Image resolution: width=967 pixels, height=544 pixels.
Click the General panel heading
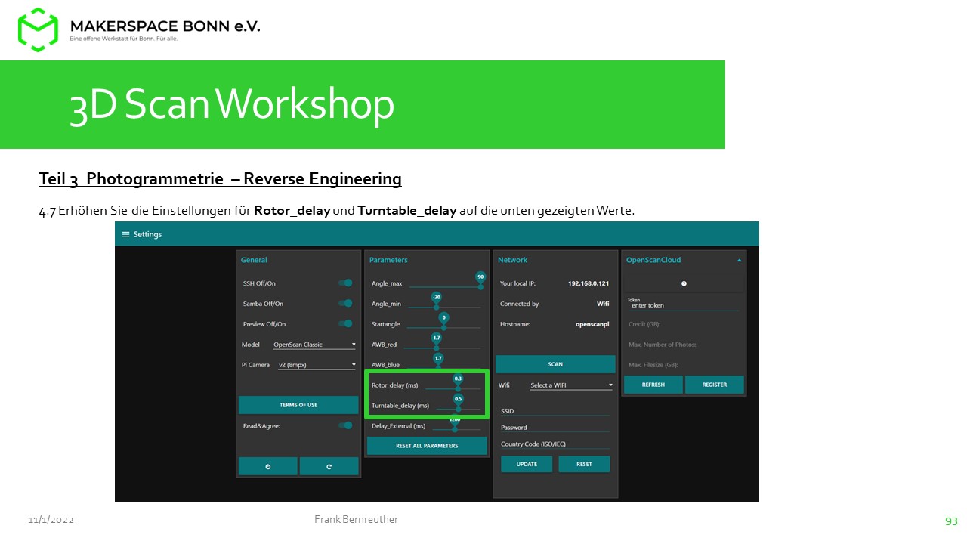pos(254,260)
